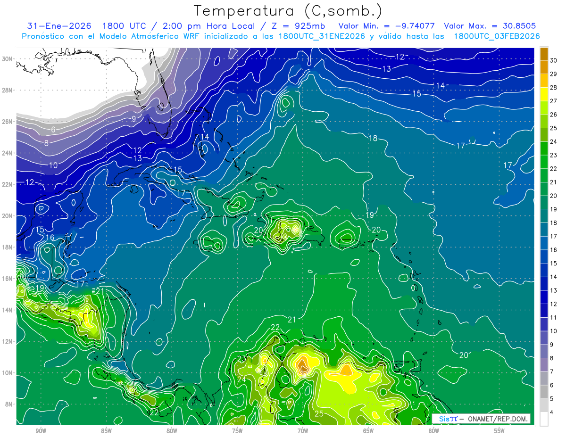Click the color bar tick label 30

coord(554,61)
